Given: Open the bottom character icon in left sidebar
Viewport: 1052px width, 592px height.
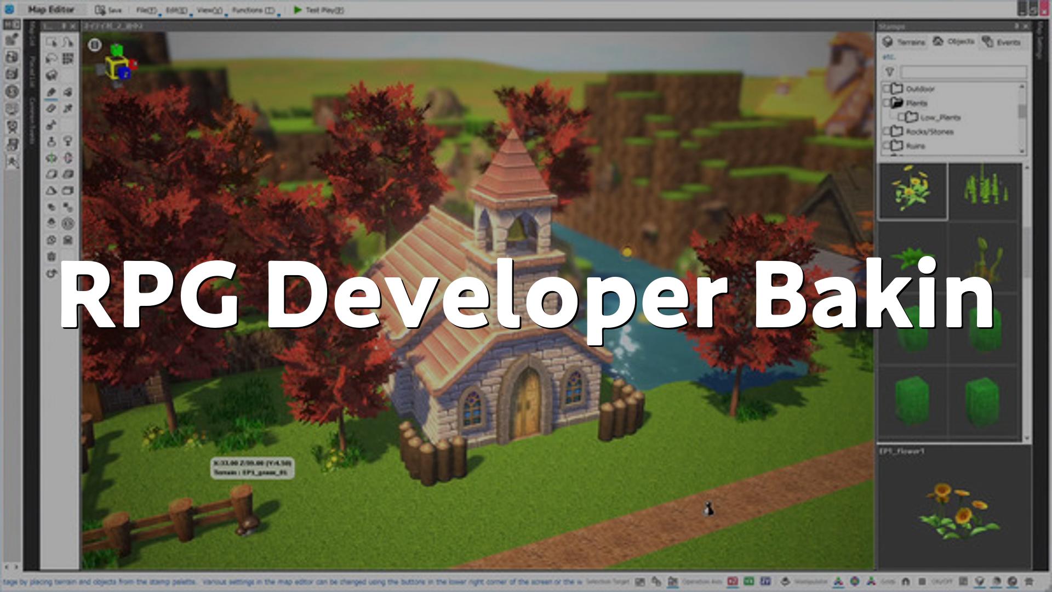Looking at the screenshot, I should tap(13, 162).
